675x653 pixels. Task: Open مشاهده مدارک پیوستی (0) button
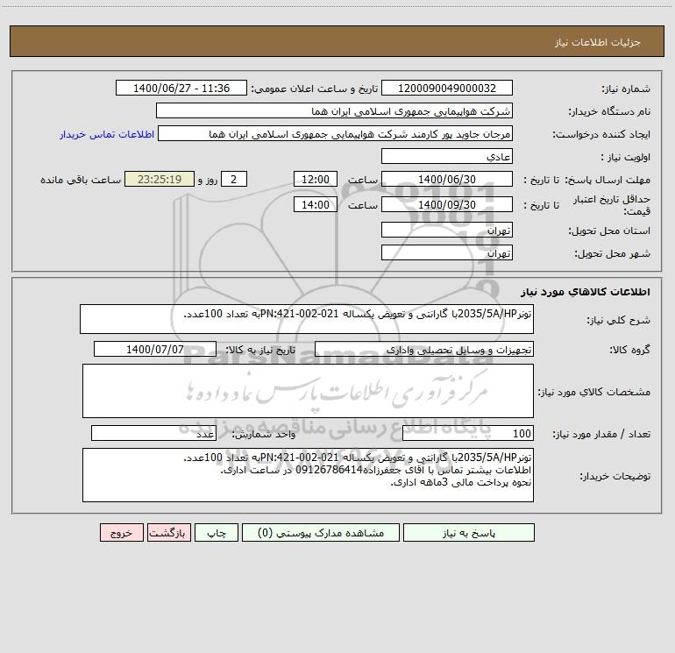tap(321, 532)
